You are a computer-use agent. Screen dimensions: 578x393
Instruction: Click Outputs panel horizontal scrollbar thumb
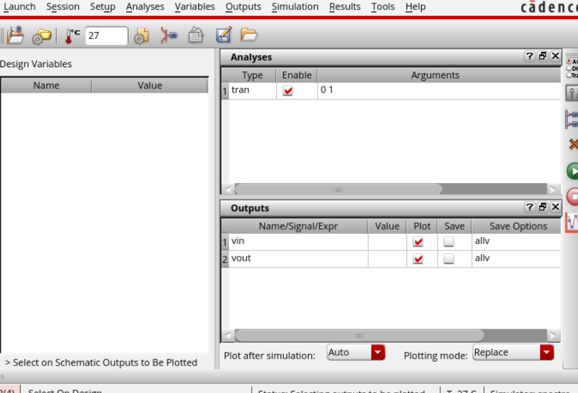(359, 335)
